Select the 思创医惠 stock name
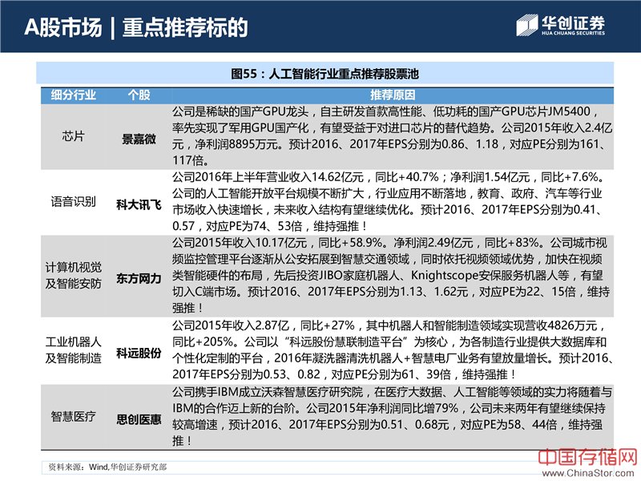 [139, 418]
